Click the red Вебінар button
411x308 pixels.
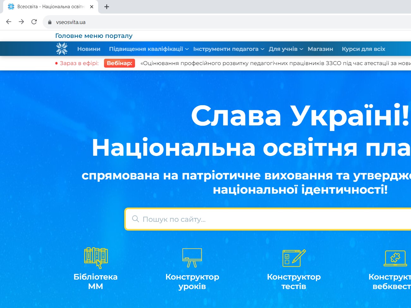pos(119,63)
